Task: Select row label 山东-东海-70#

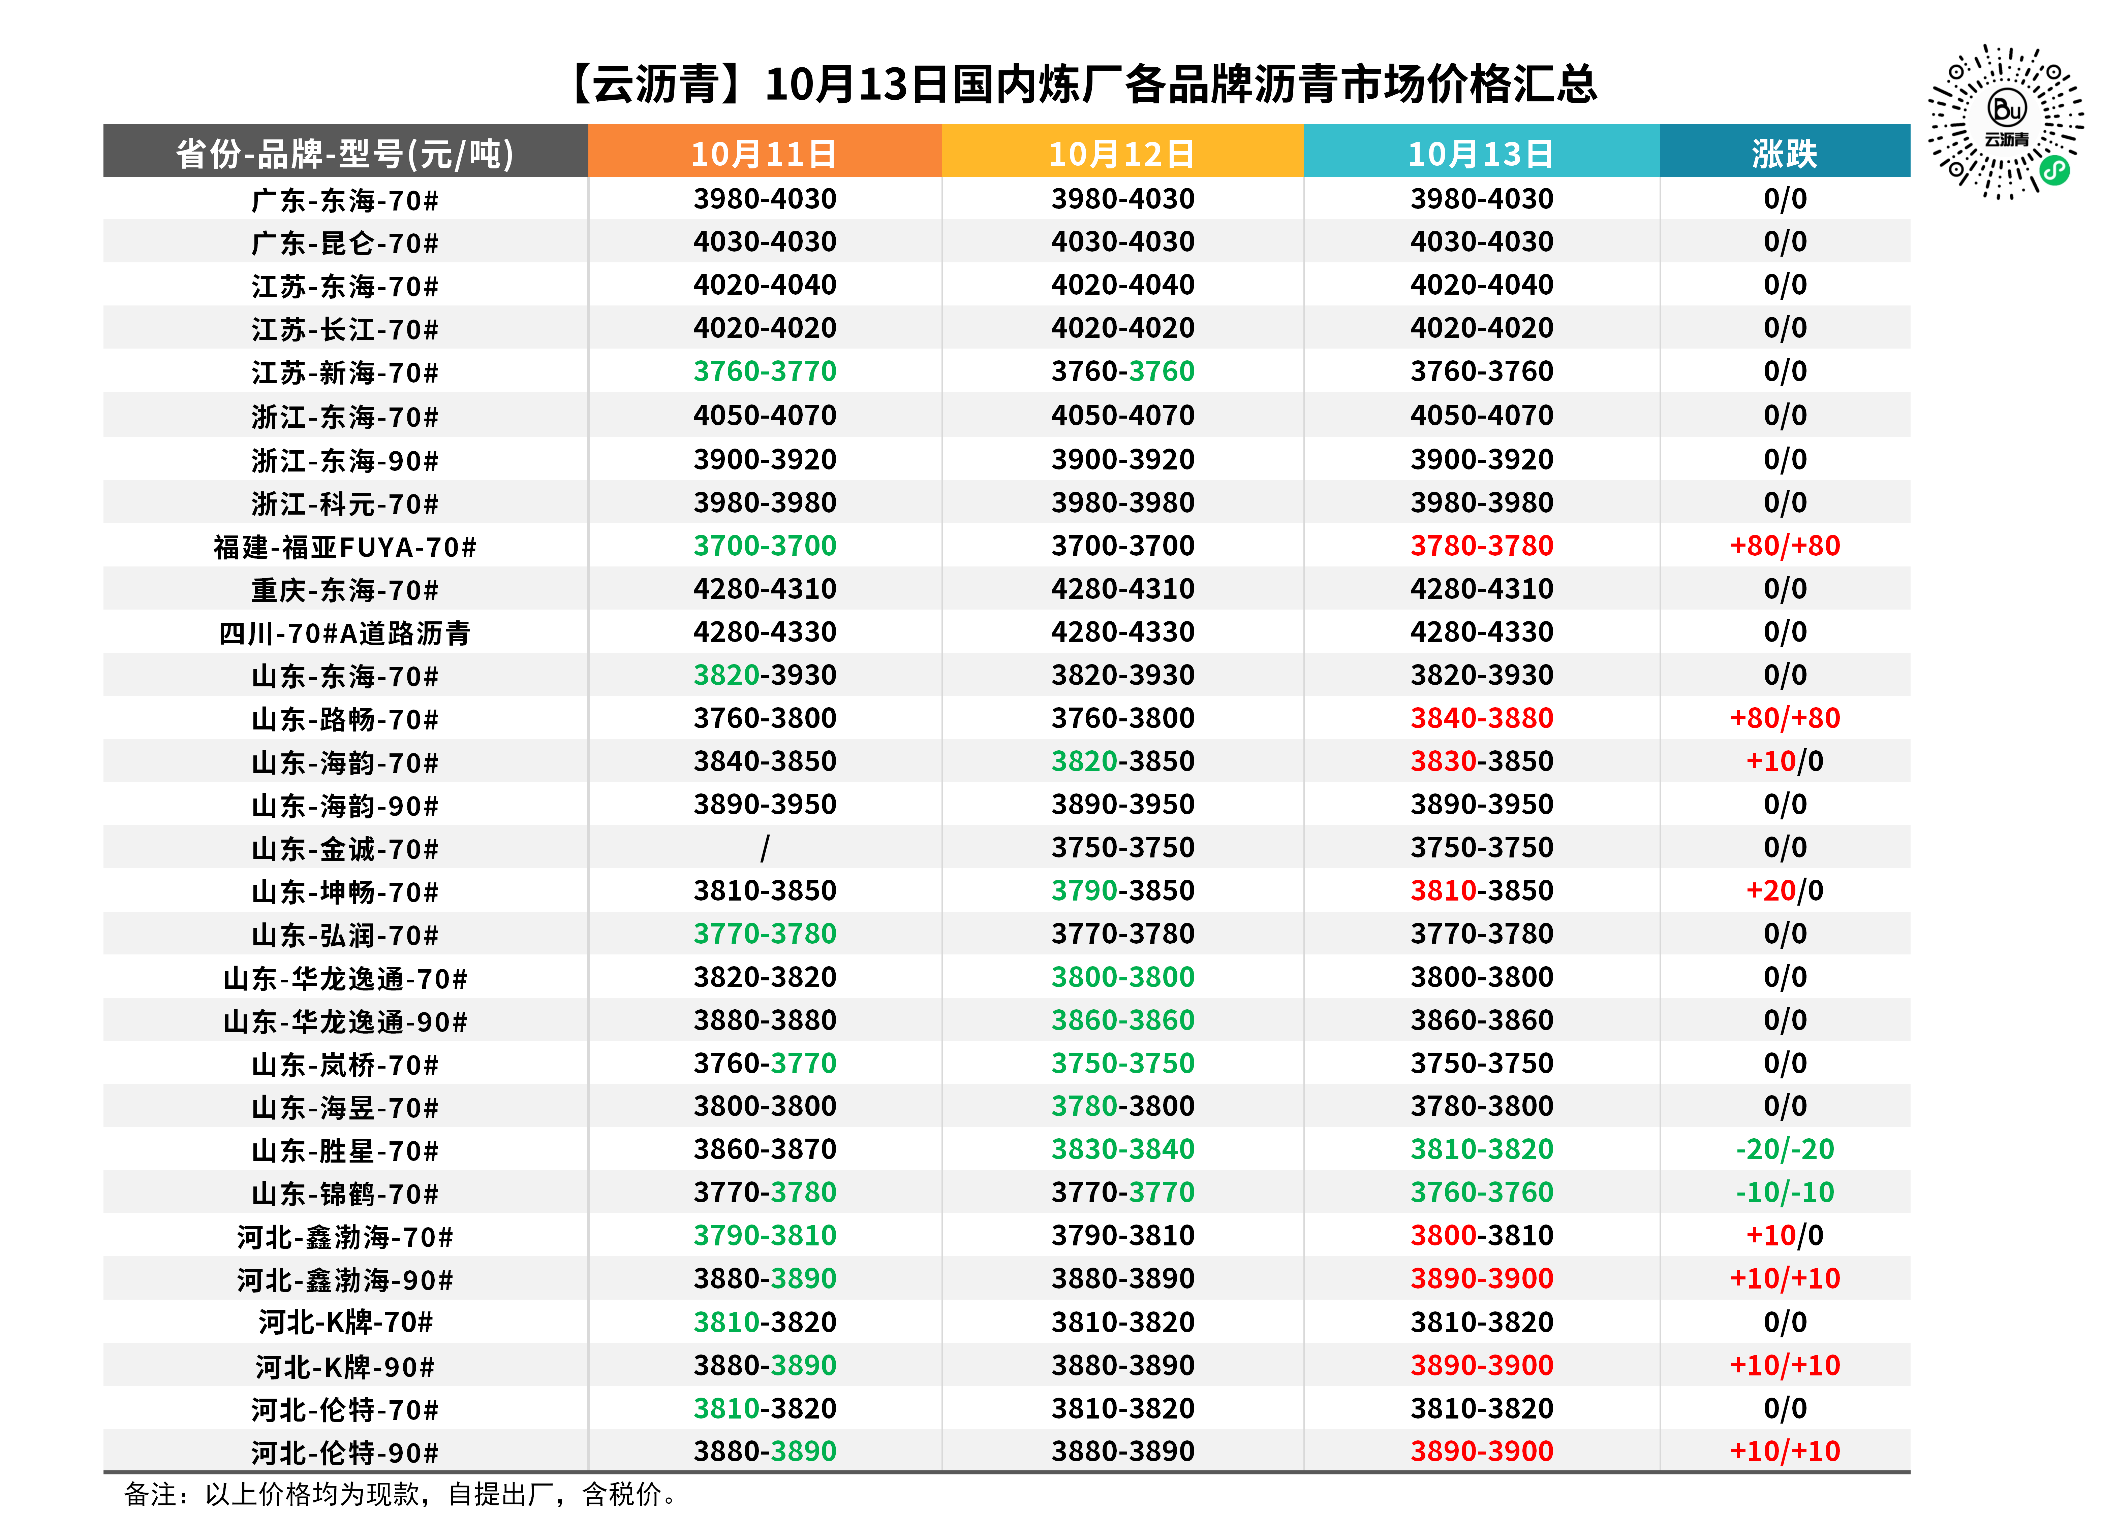Action: (x=345, y=677)
